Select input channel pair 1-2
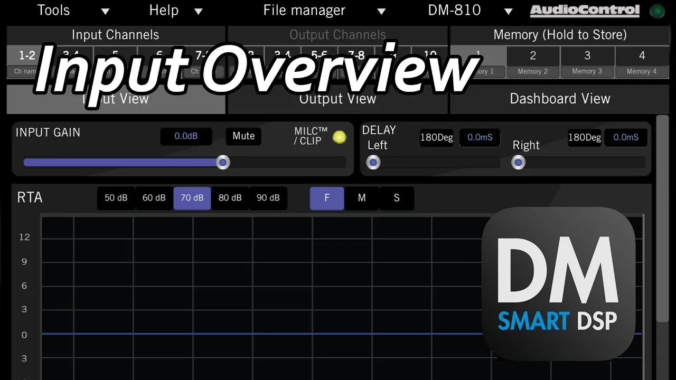 (x=27, y=55)
